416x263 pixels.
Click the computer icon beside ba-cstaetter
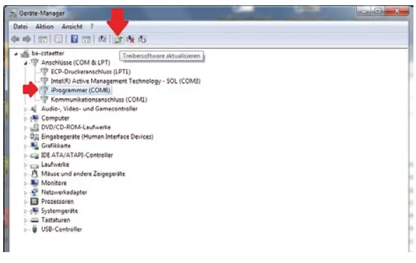(24, 54)
